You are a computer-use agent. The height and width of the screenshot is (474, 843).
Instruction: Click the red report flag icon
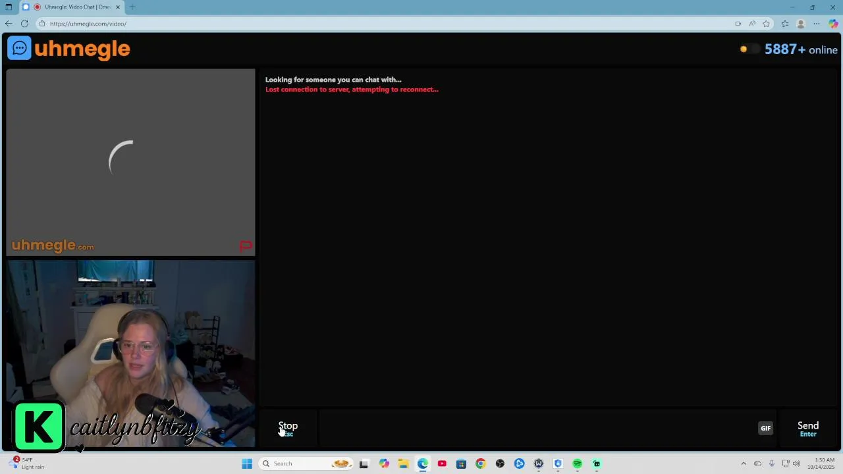(246, 246)
